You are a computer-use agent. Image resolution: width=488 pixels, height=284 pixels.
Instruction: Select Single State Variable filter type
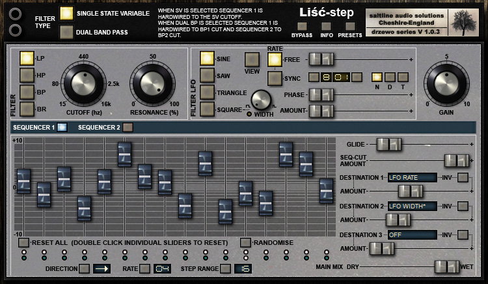[x=66, y=14]
